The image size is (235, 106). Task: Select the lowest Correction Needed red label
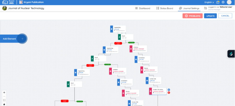pos(64,101)
